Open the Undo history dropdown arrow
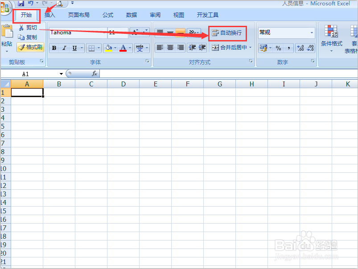This screenshot has height=269, width=358. click(x=37, y=3)
